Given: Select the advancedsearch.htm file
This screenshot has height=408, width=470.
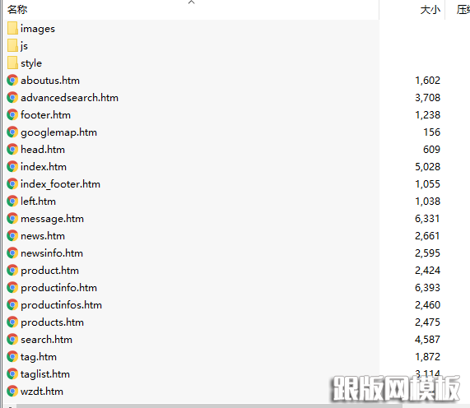Looking at the screenshot, I should point(69,98).
